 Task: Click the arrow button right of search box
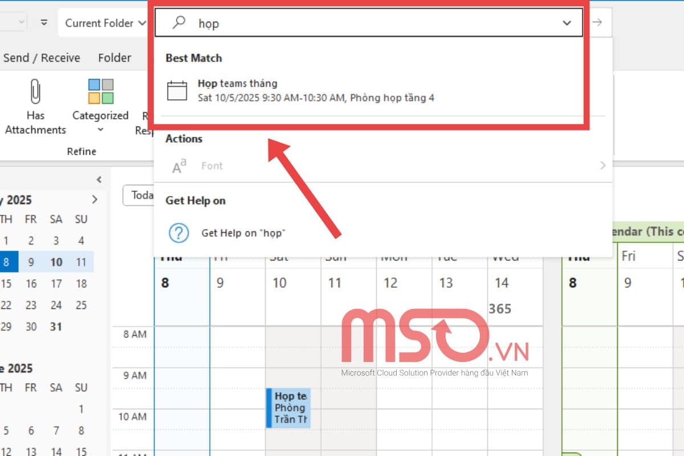coord(597,23)
